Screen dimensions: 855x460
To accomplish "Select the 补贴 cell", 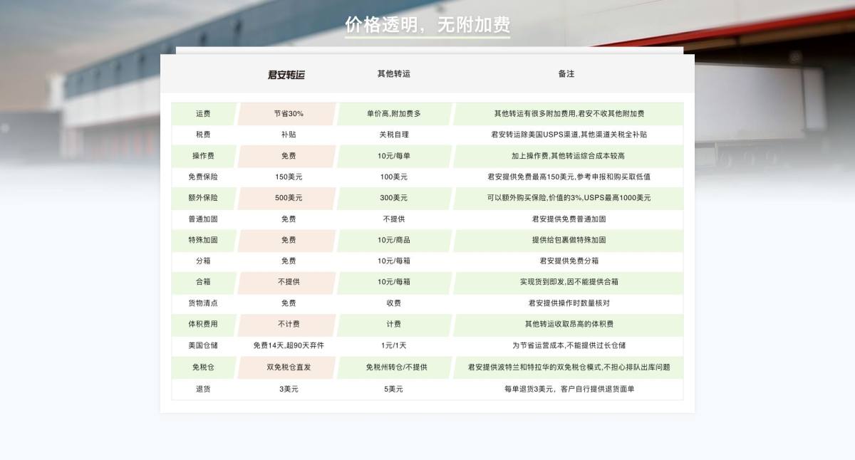I will (x=288, y=135).
